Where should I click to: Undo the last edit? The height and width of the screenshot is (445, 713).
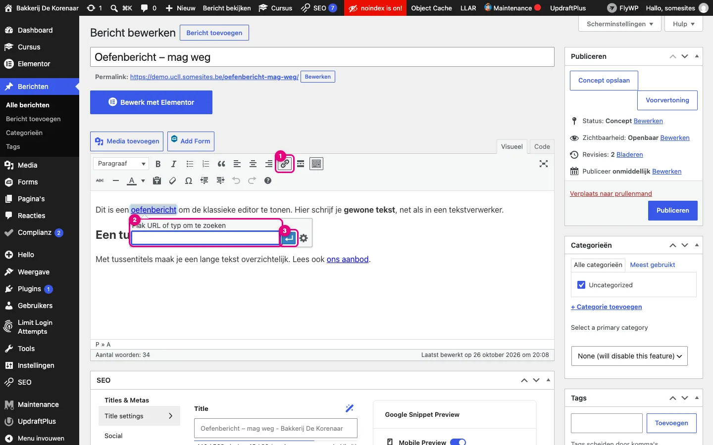click(236, 181)
